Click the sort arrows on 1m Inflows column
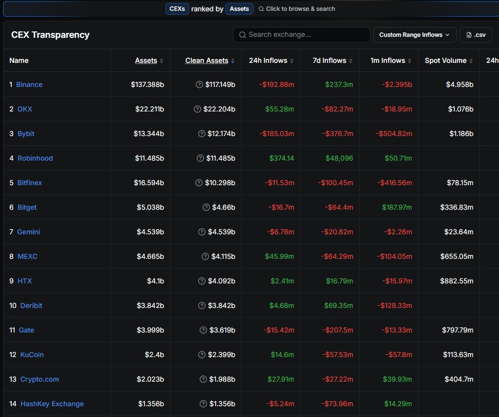 pyautogui.click(x=410, y=61)
